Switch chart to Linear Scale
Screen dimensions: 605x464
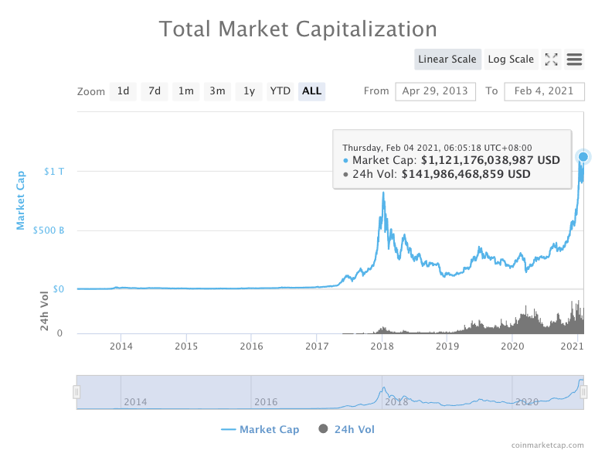tap(447, 60)
